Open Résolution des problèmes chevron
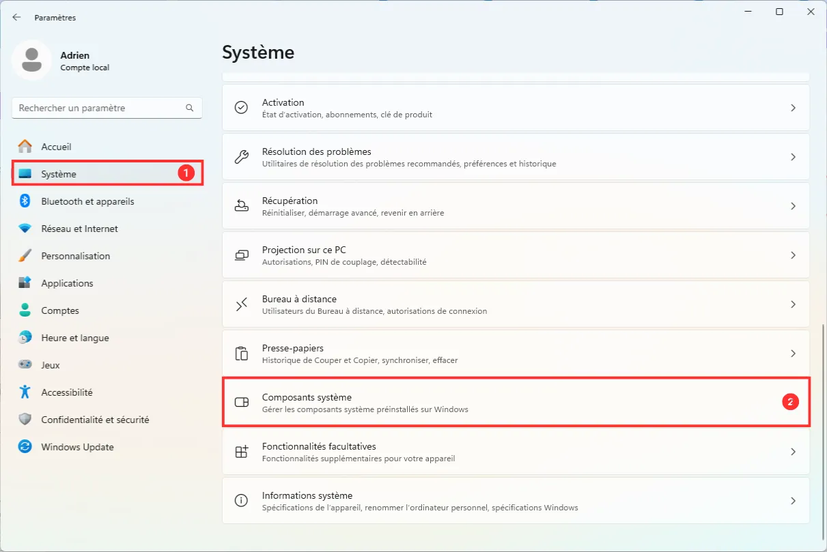Image resolution: width=827 pixels, height=552 pixels. pos(793,157)
